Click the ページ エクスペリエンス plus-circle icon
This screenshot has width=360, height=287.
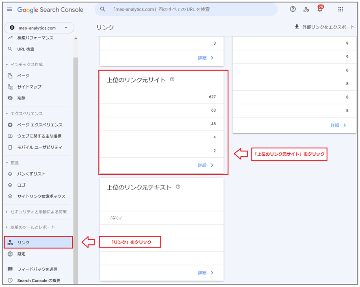(x=10, y=125)
